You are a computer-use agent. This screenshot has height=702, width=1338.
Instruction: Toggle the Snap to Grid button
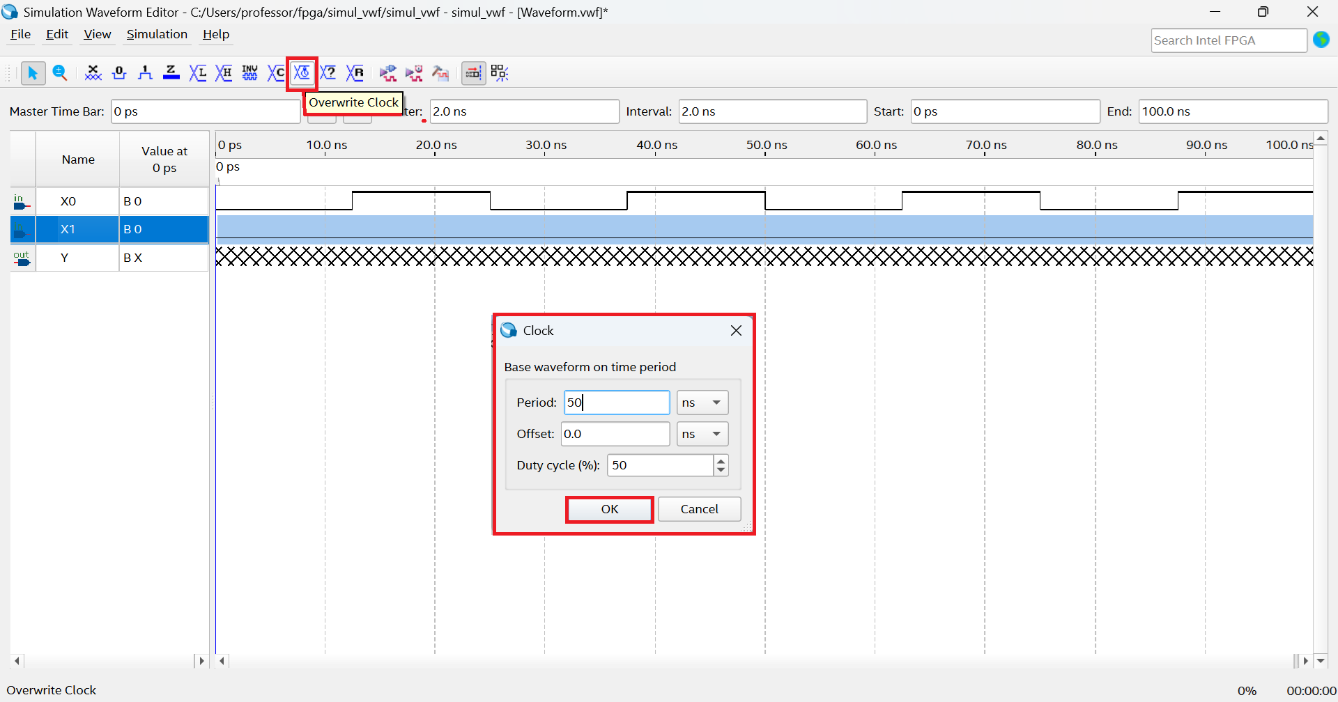coord(473,73)
